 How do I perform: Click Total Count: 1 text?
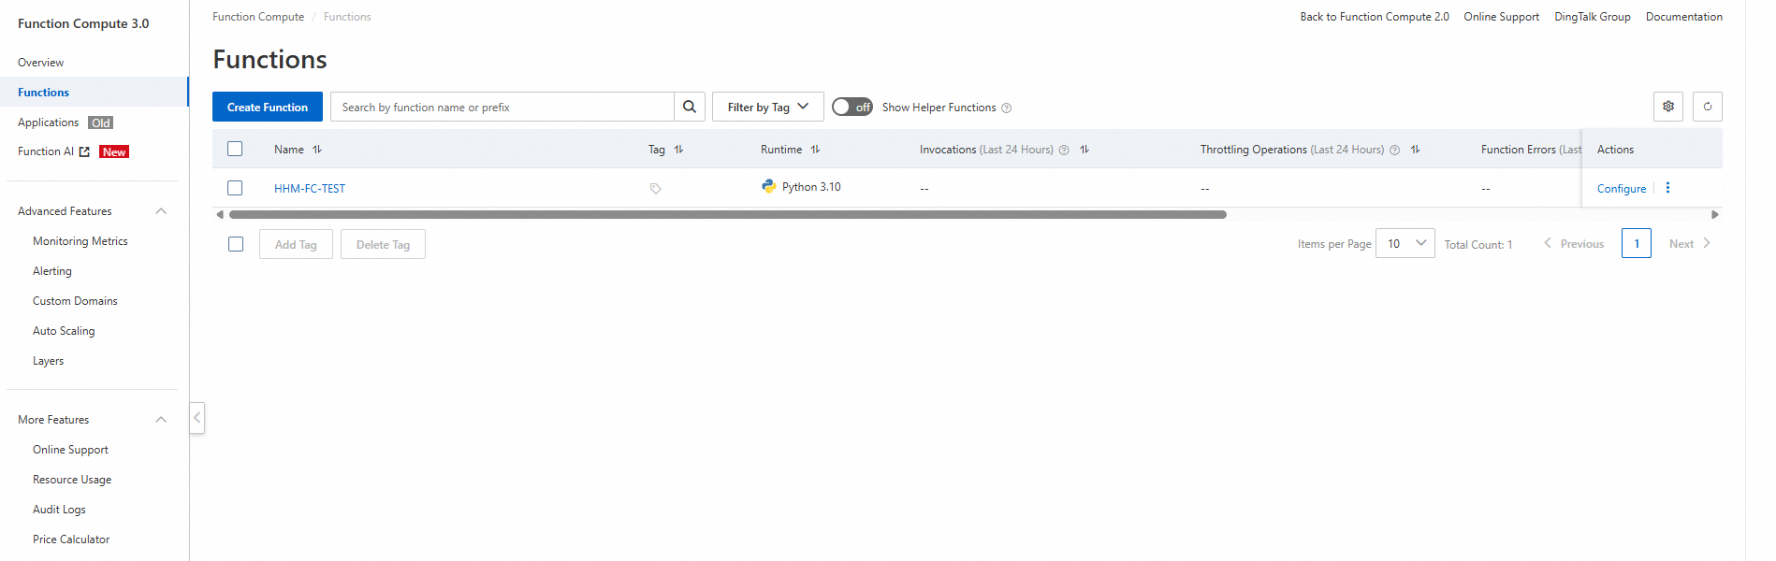tap(1478, 245)
